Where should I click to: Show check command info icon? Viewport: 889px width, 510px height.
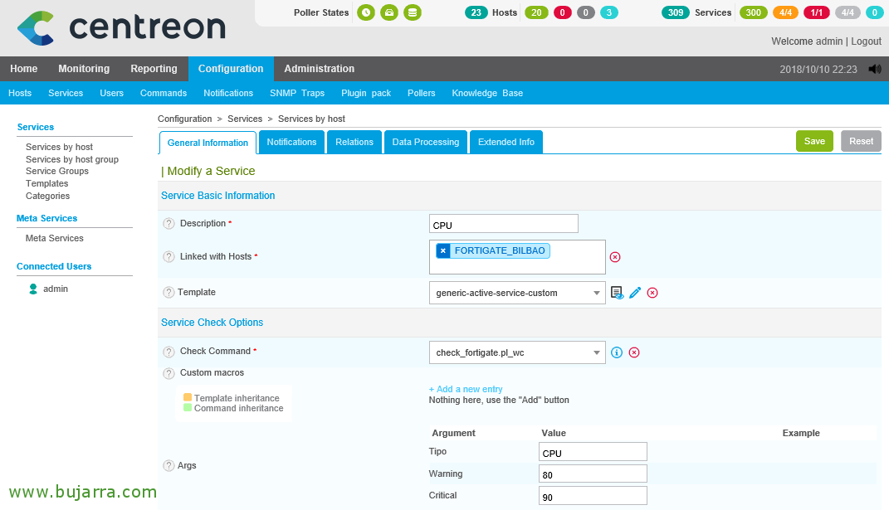tap(617, 352)
